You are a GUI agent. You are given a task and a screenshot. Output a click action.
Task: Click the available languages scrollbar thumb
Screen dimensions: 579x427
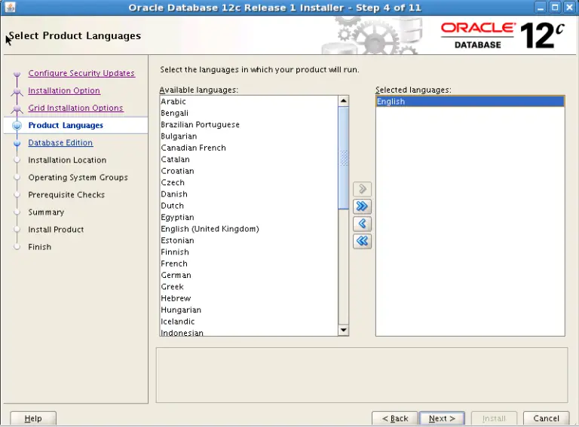[344, 158]
